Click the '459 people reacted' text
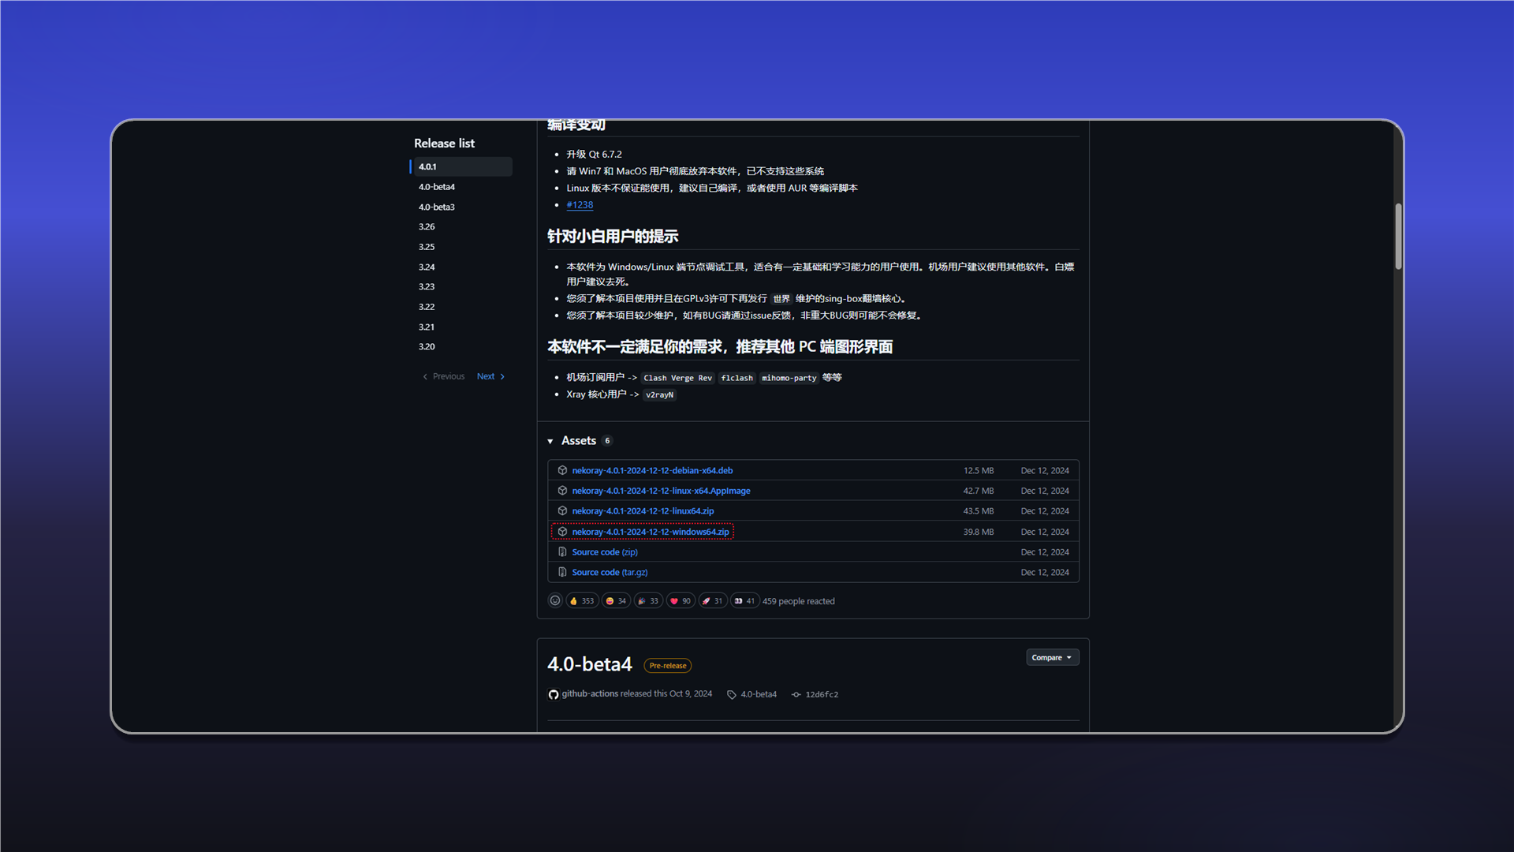 click(x=798, y=602)
